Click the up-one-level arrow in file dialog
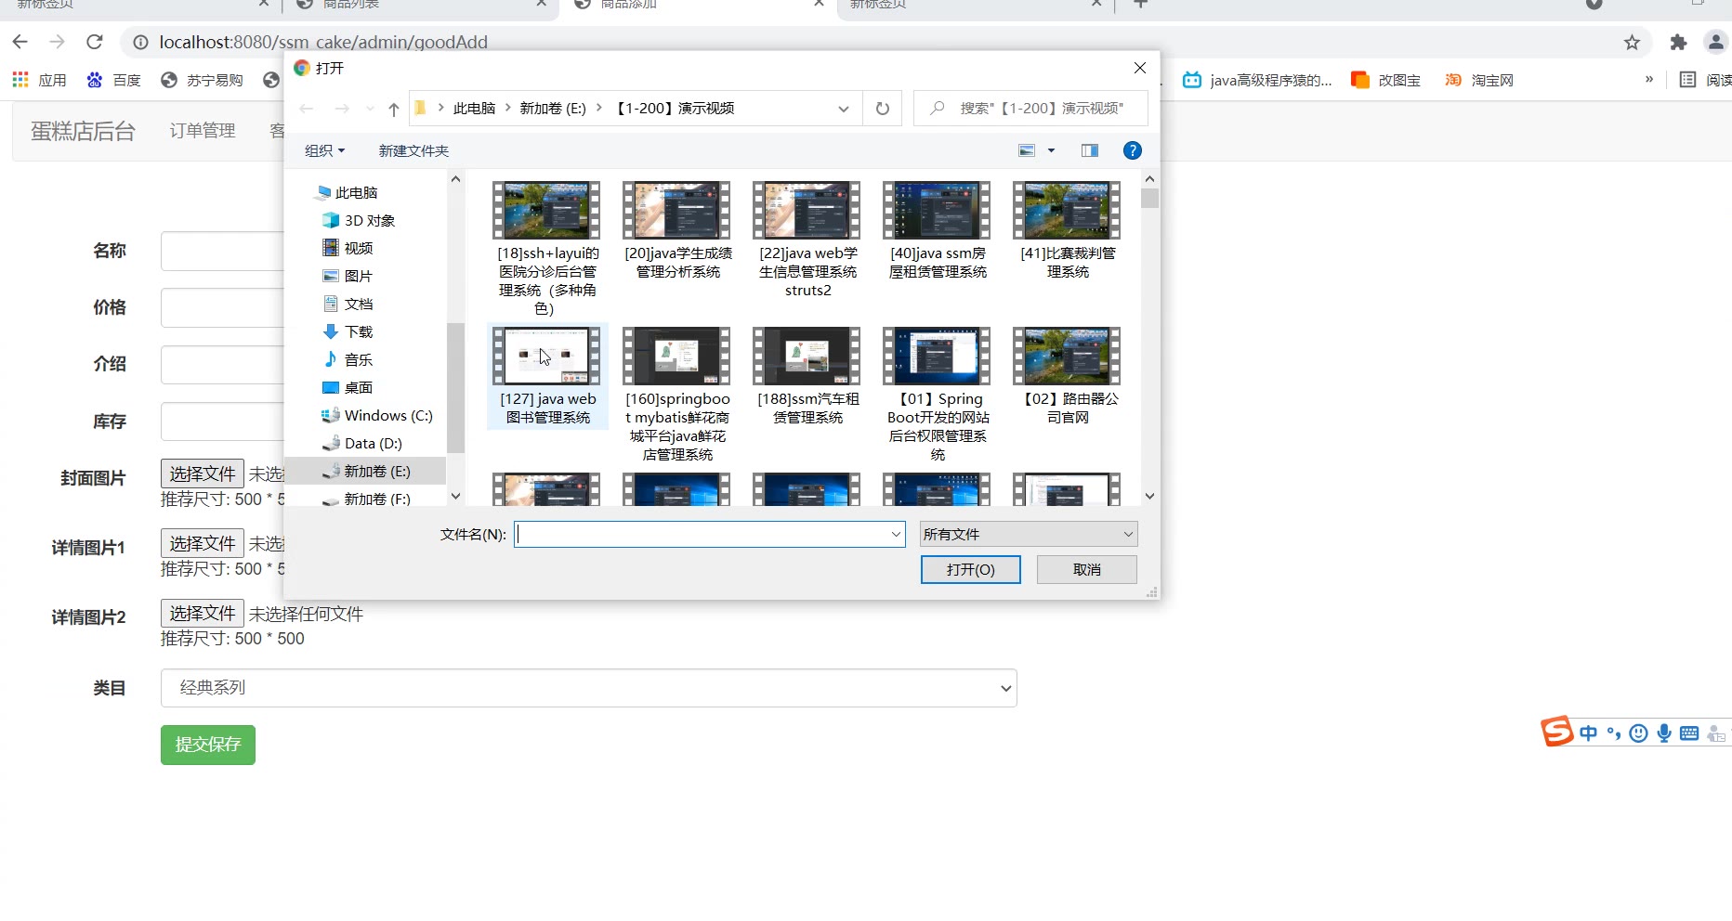 point(394,110)
